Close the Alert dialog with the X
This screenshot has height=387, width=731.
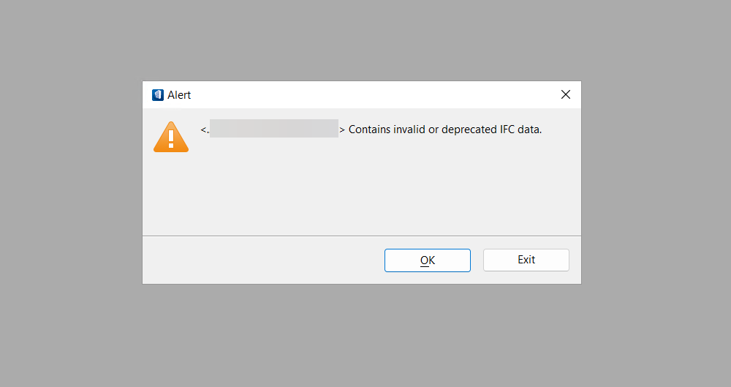click(566, 95)
